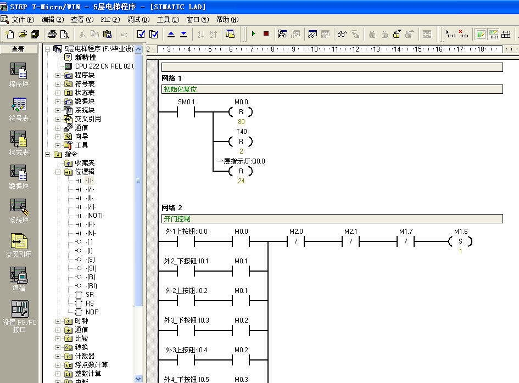Image resolution: width=519 pixels, height=383 pixels.
Task: Click the Compile icon
Action: point(141,34)
